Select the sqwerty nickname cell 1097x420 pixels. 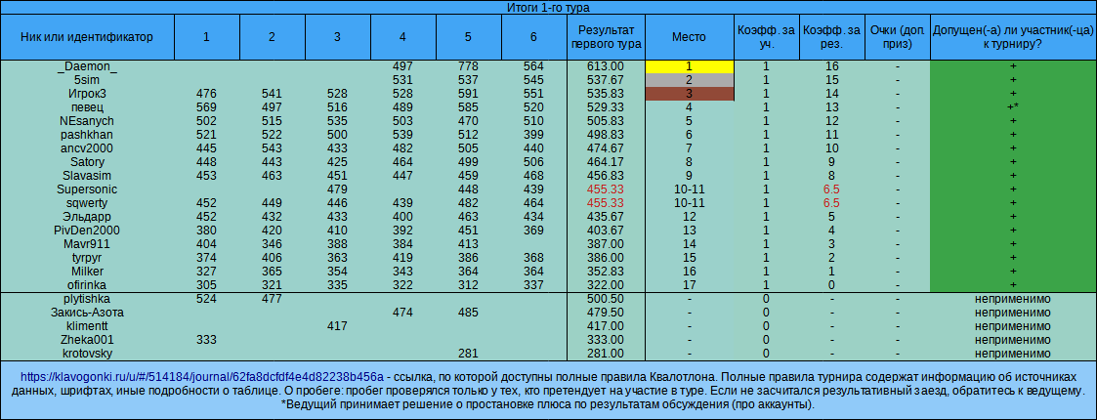click(x=87, y=203)
